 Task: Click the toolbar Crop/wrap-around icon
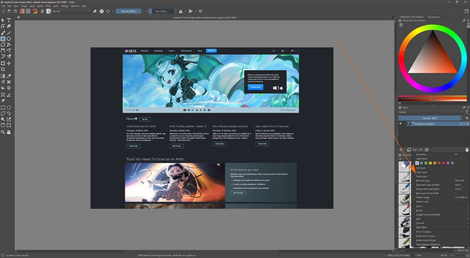[200, 11]
